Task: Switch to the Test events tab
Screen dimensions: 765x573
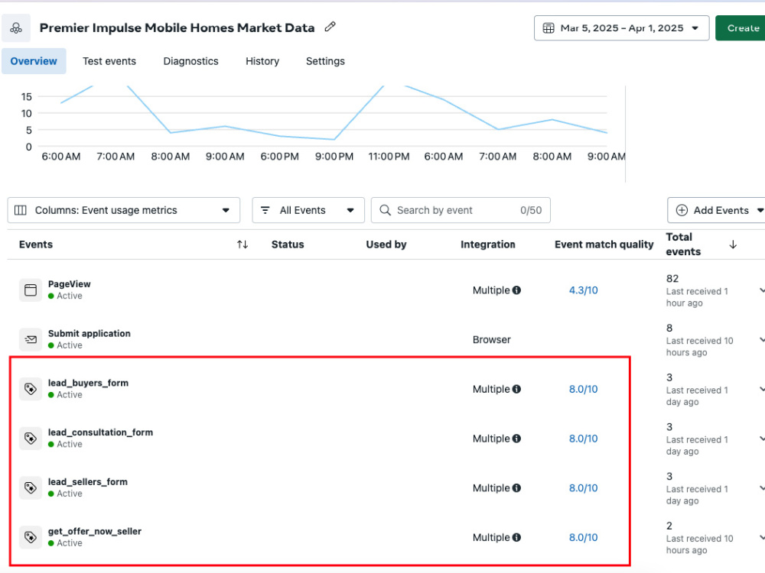Action: [x=109, y=61]
